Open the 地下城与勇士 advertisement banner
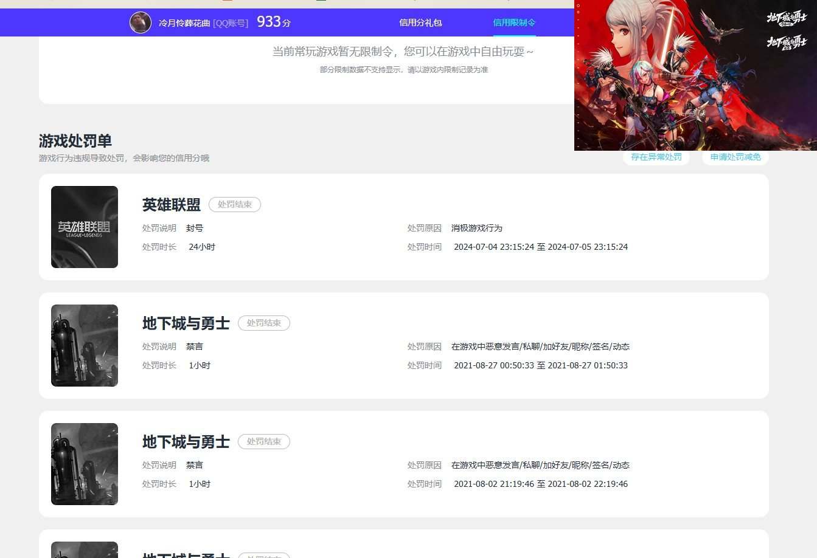This screenshot has height=558, width=817. click(x=695, y=75)
